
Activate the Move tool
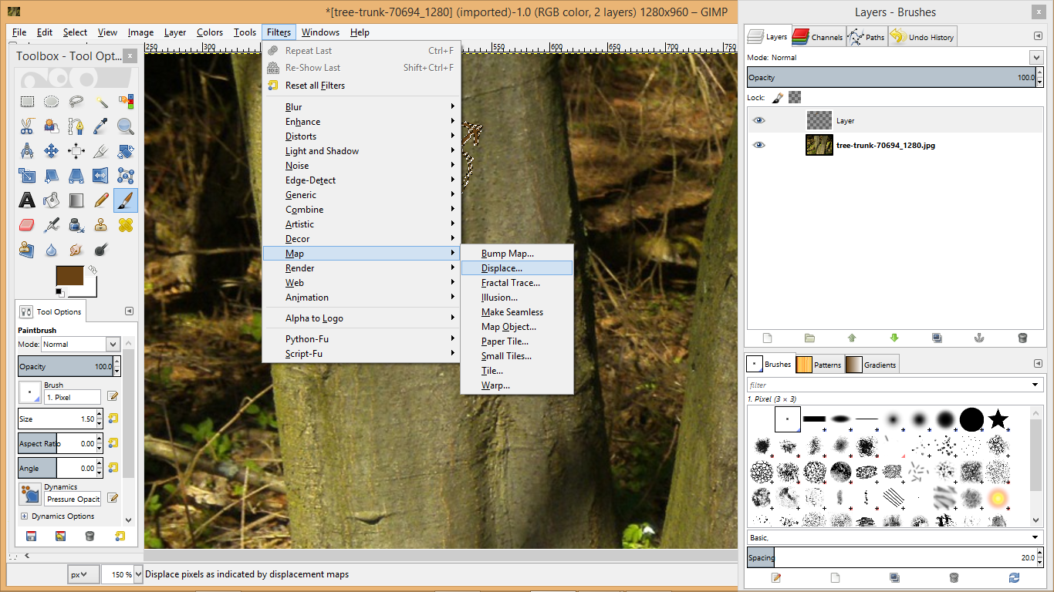point(51,150)
